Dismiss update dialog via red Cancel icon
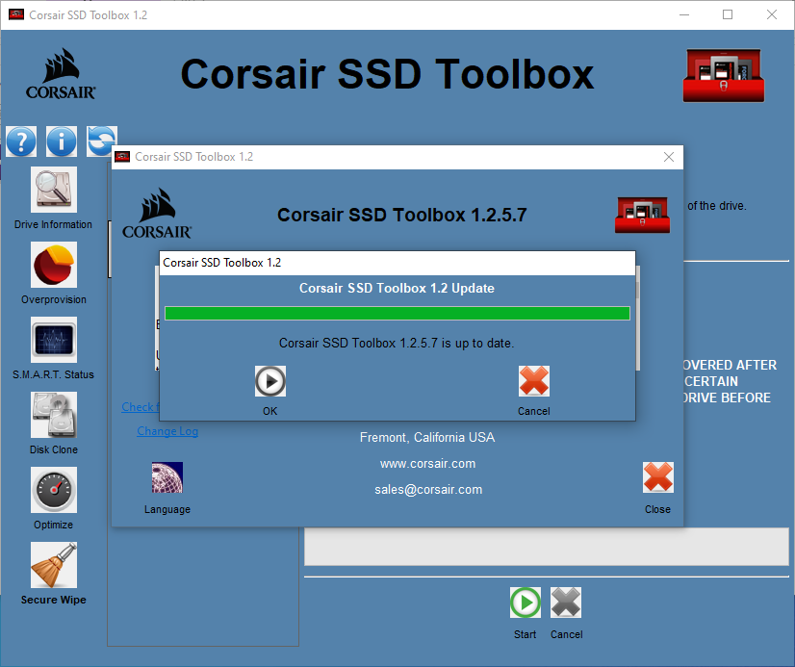Viewport: 795px width, 667px height. pos(534,381)
